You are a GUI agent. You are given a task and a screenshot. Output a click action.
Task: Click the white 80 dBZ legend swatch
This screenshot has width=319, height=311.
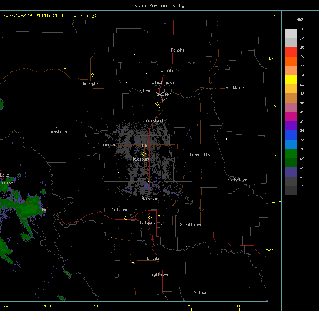coord(291,33)
